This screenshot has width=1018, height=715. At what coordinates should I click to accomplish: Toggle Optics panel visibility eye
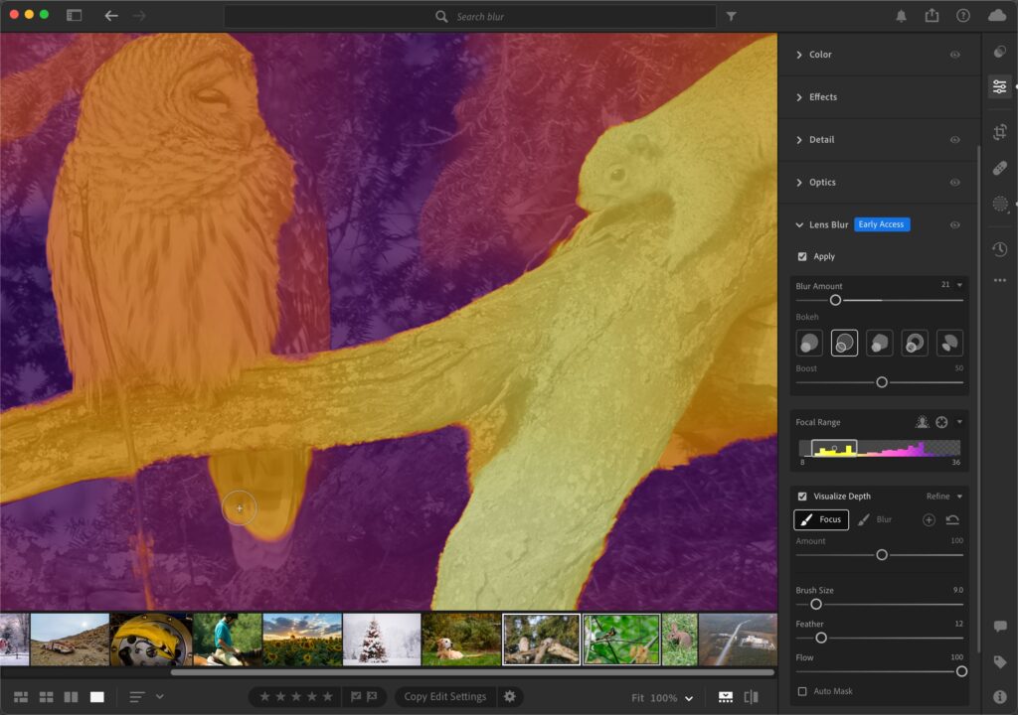pyautogui.click(x=954, y=183)
